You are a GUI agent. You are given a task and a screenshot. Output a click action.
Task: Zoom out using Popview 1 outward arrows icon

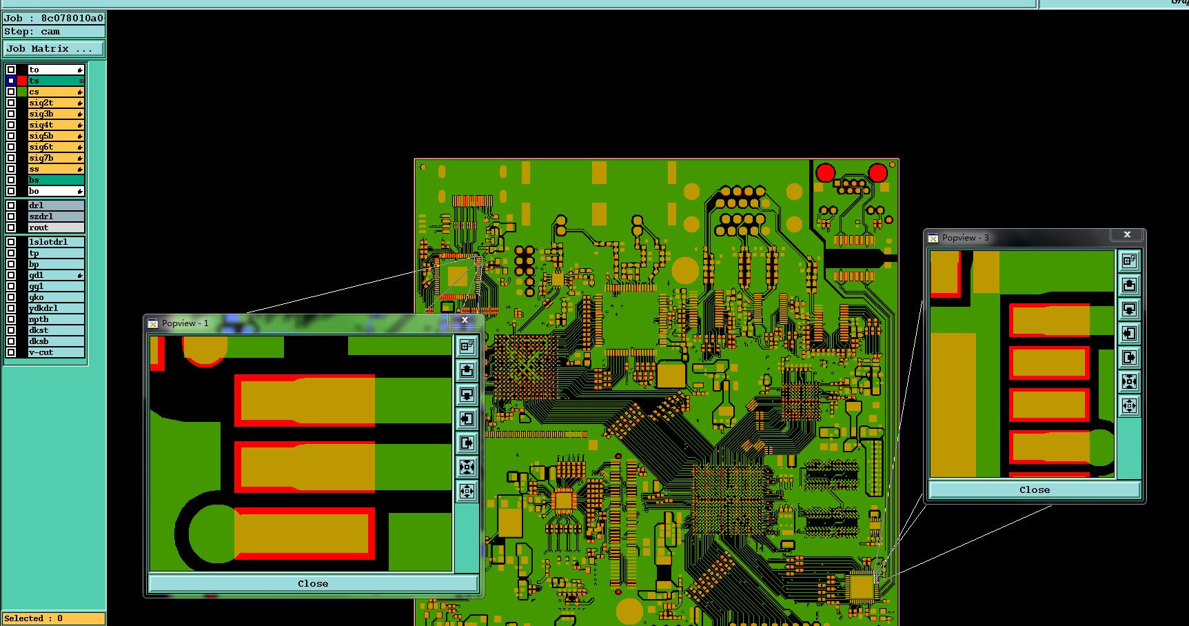(467, 492)
